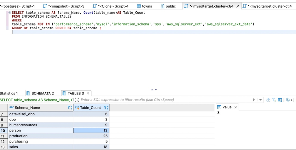Click the Table_Count value 6 for datavalsql_dbo

point(91,114)
